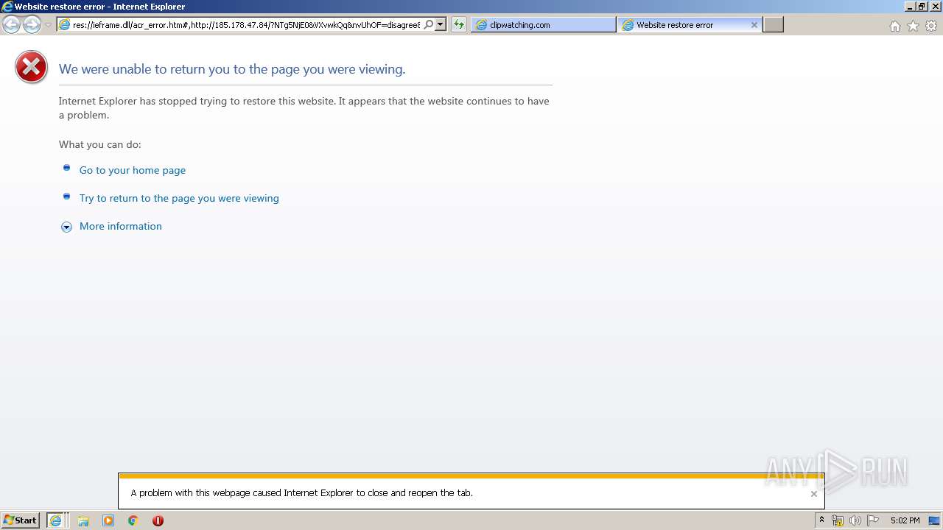The width and height of the screenshot is (943, 530).
Task: Click the red antivirus taskbar icon
Action: point(158,520)
